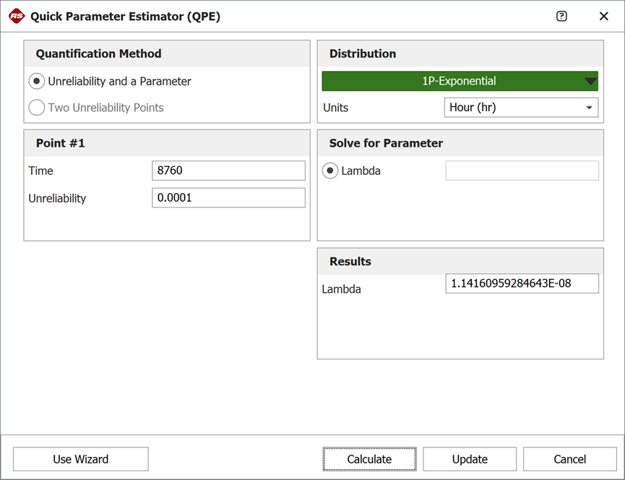Click the empty Lambda field under Solve for Parameter
This screenshot has height=480, width=625.
(x=522, y=171)
